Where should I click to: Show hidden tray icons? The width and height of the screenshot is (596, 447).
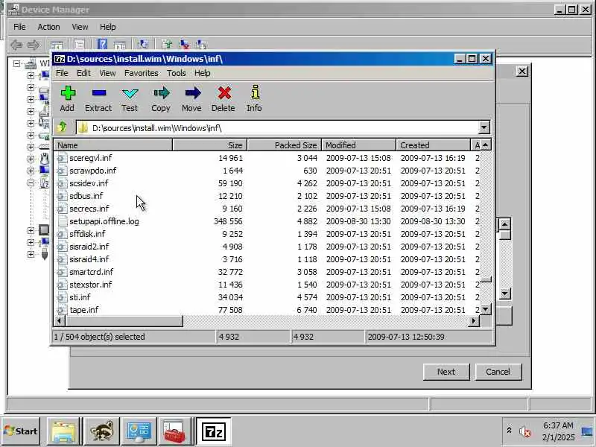coord(509,430)
